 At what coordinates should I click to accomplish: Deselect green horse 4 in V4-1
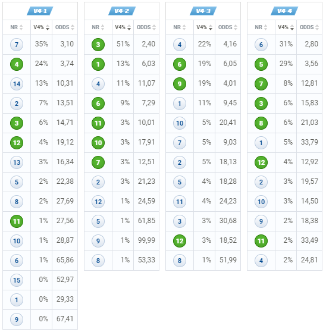pos(17,64)
